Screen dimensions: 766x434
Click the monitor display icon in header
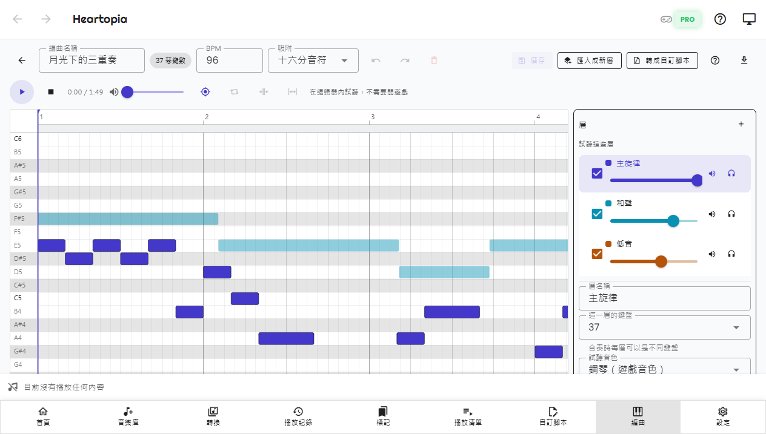(x=749, y=19)
